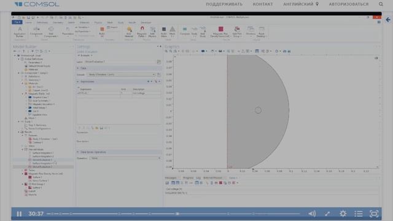Click the Build All ribbon icon
Screen dimensions: 393x221
pyautogui.click(x=102, y=32)
